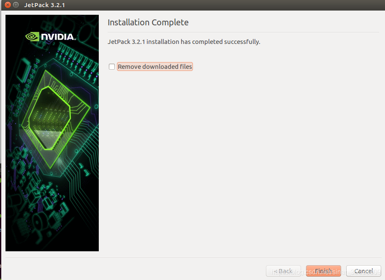Close the JetPack 3.2.1 window
Screen dimensions: 385x280
[8, 5]
